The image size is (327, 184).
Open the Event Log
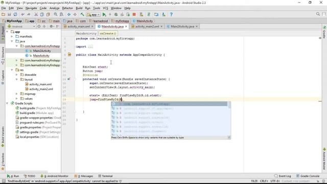point(283,176)
